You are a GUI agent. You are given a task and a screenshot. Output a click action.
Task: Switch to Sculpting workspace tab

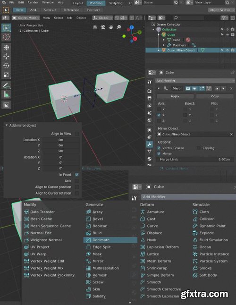click(x=116, y=3)
